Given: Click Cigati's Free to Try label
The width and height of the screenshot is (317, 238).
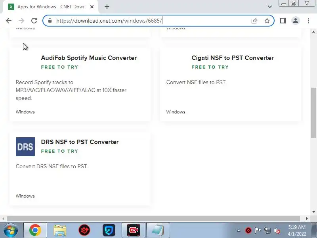Looking at the screenshot, I should pos(210,67).
